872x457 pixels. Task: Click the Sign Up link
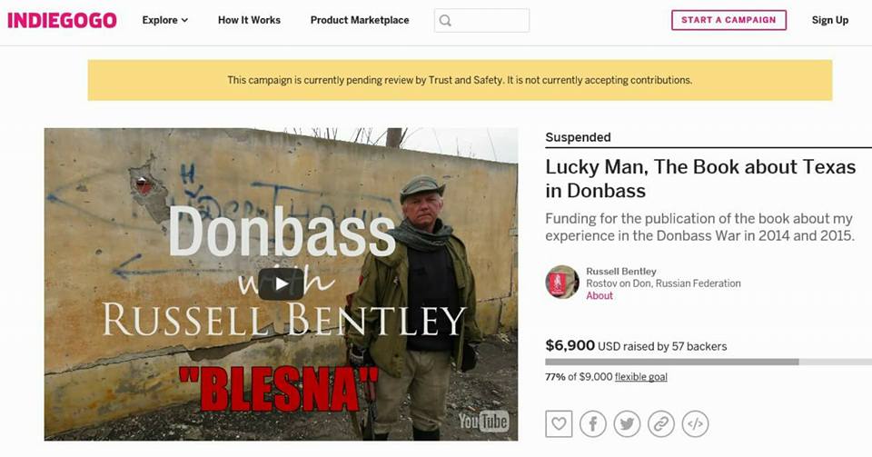pyautogui.click(x=829, y=20)
